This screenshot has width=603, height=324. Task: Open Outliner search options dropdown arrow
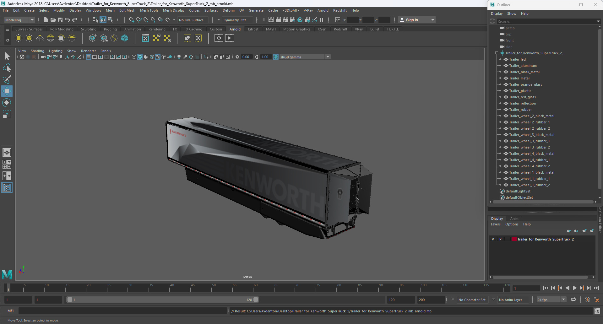[x=598, y=21]
